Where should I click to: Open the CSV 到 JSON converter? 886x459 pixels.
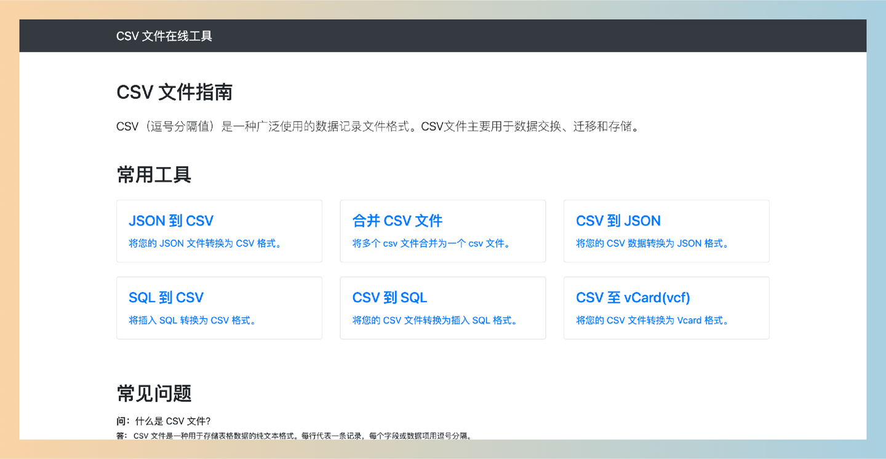(618, 221)
